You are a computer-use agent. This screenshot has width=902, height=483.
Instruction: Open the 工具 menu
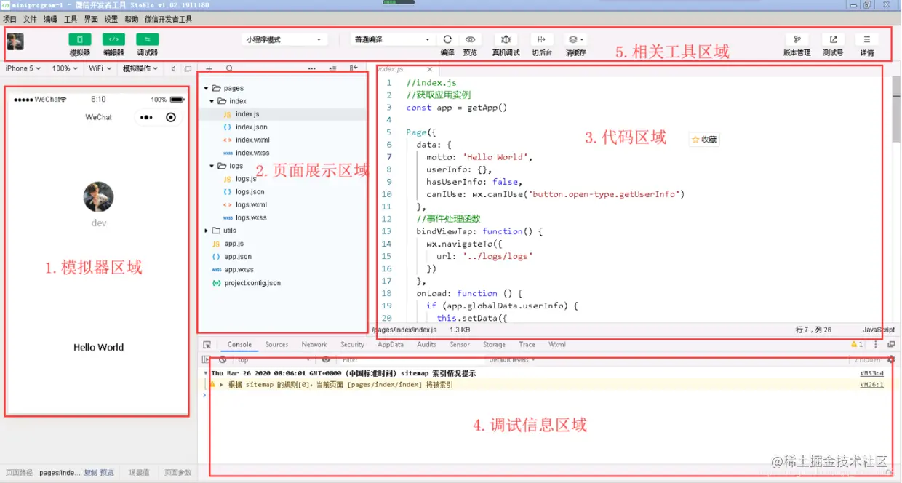pyautogui.click(x=71, y=20)
